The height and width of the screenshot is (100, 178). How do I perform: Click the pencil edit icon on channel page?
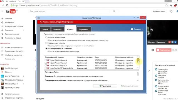coord(149,71)
